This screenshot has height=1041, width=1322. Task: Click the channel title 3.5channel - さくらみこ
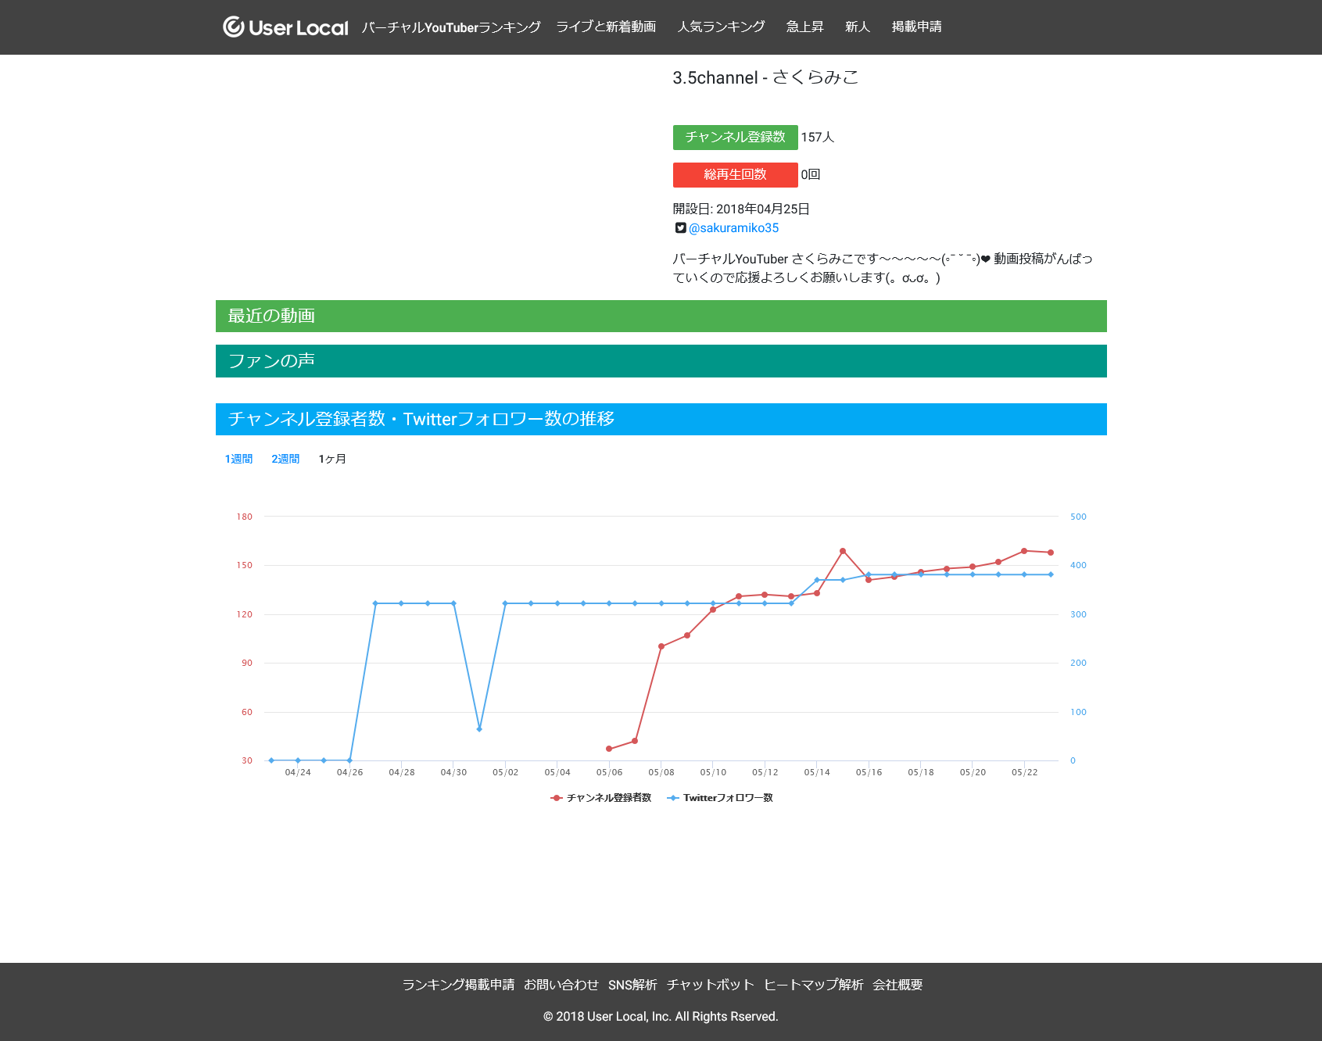point(765,78)
